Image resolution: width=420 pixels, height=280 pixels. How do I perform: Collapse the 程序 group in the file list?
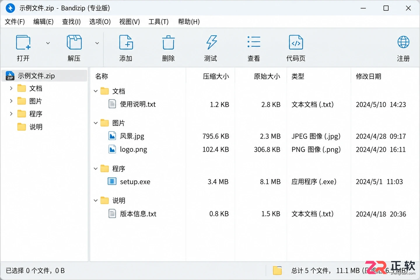96,169
